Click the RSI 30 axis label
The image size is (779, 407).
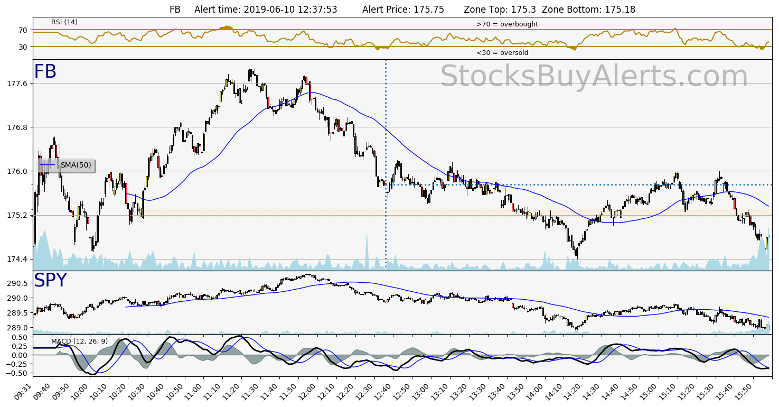[23, 47]
